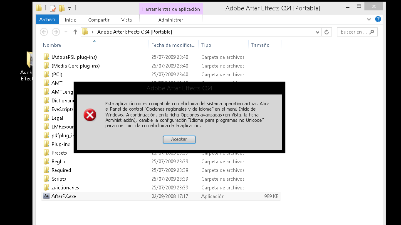Viewport: 401px width, 225px height.
Task: Sort by the Tipo column header
Action: 206,45
